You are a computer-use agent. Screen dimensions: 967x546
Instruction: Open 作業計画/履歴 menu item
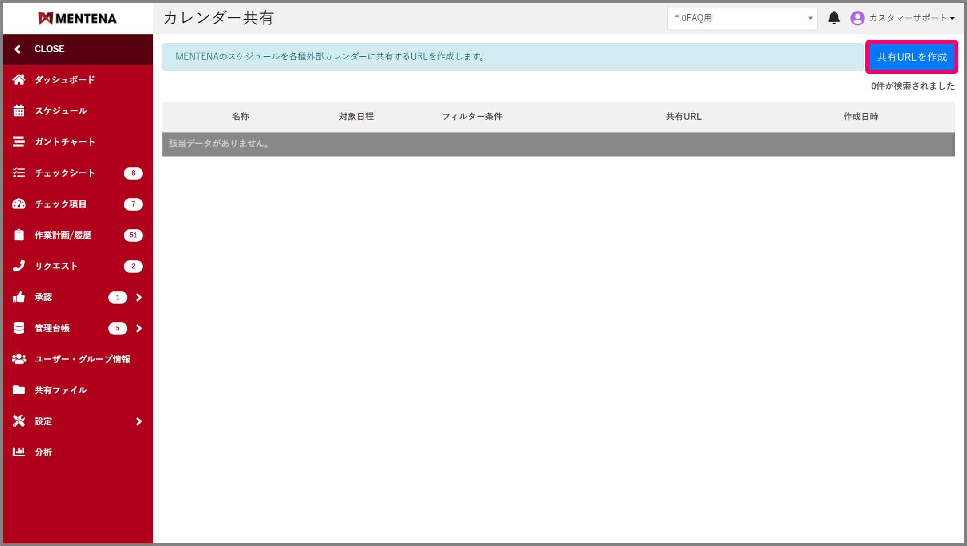click(x=63, y=235)
